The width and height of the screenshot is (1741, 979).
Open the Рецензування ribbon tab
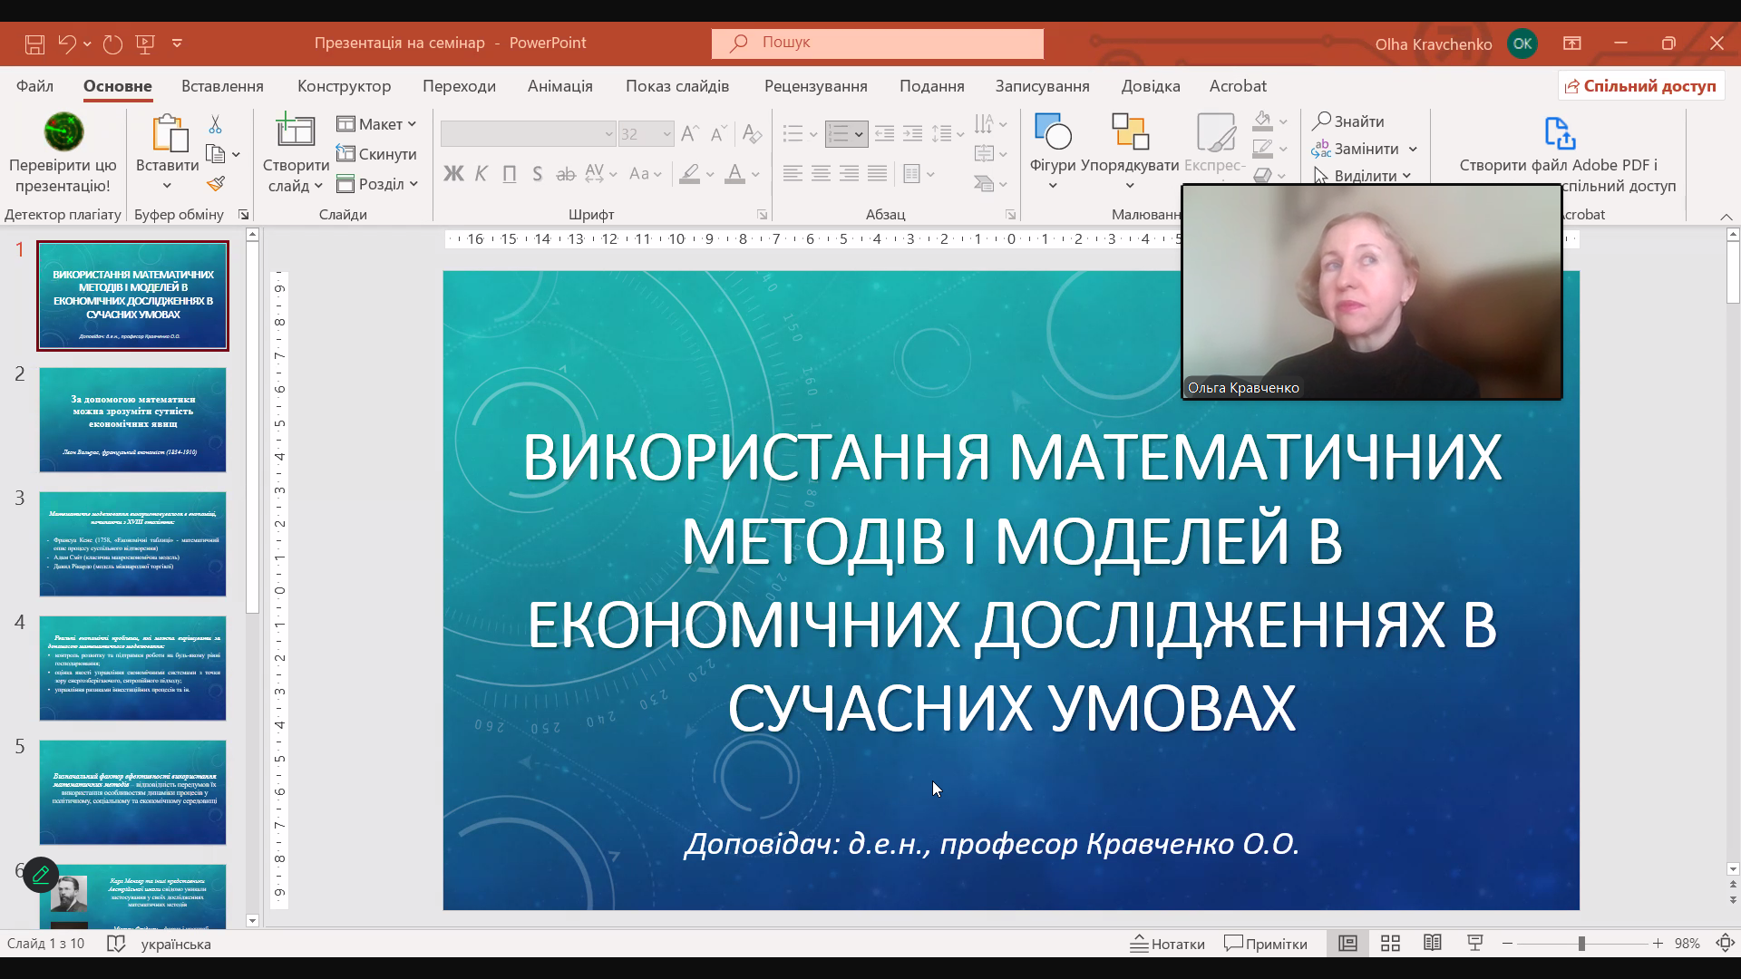point(815,85)
